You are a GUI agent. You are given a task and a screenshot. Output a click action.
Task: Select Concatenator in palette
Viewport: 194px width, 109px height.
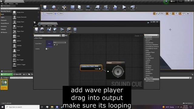click(x=149, y=43)
